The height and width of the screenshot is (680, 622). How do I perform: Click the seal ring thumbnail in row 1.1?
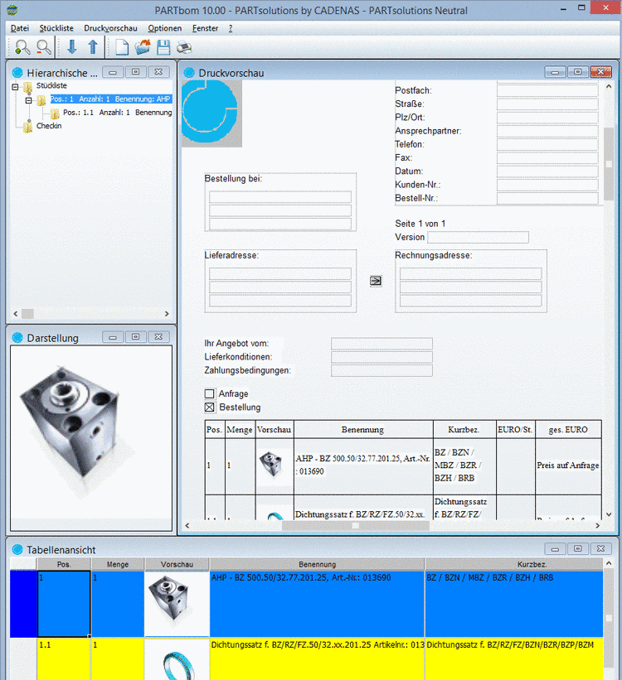(x=177, y=663)
